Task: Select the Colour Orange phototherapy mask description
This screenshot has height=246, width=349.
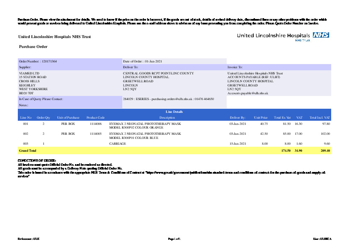Action: [x=145, y=125]
